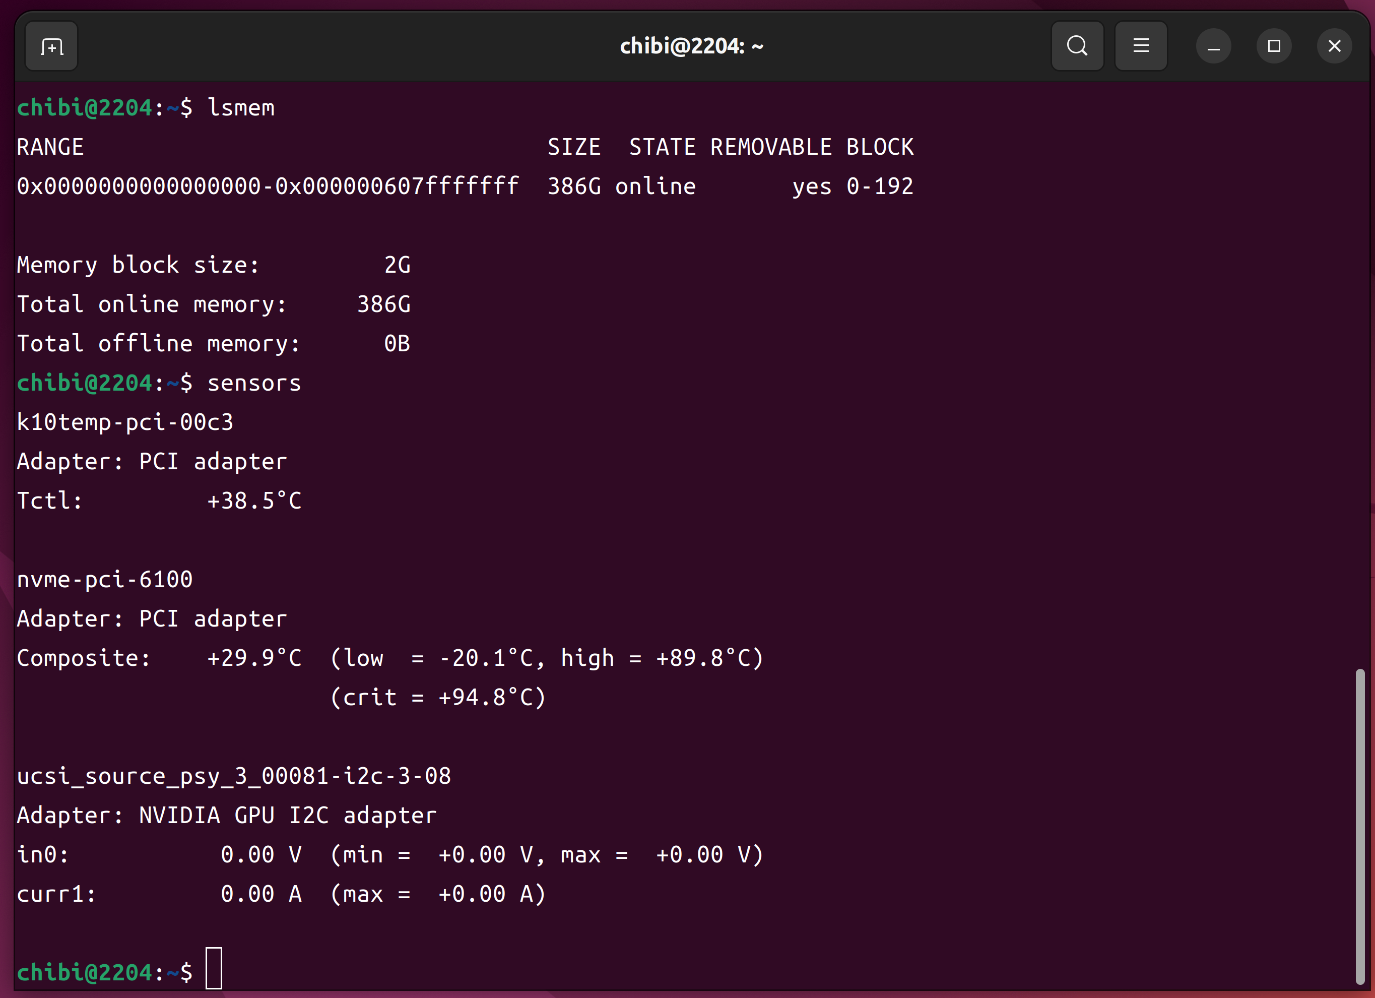Click the search magnifier icon
Image resolution: width=1375 pixels, height=998 pixels.
pyautogui.click(x=1077, y=46)
